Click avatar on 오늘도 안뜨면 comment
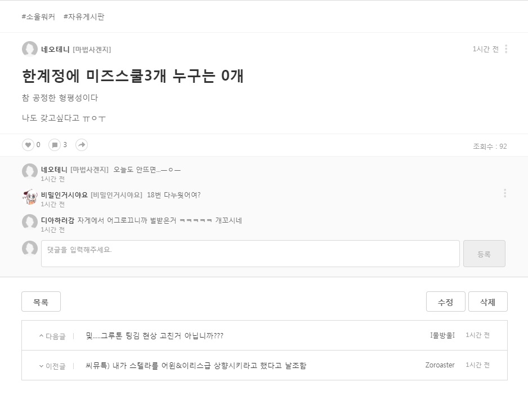 point(30,171)
